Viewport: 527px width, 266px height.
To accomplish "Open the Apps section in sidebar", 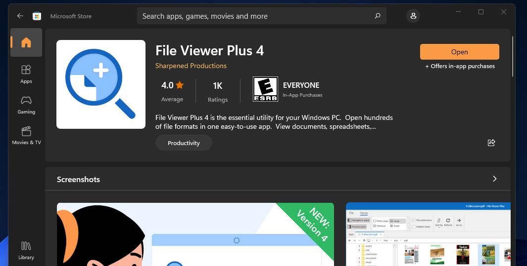I will pyautogui.click(x=26, y=74).
